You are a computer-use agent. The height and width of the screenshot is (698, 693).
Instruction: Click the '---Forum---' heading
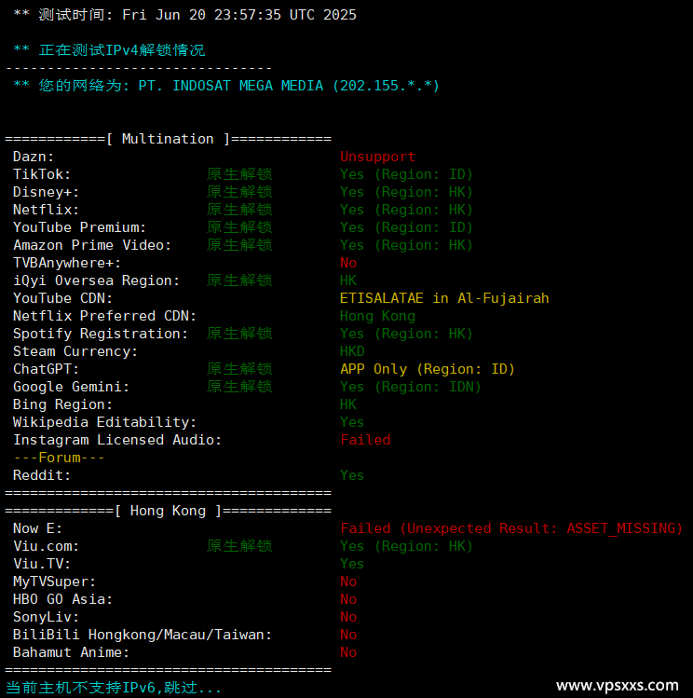coord(59,458)
